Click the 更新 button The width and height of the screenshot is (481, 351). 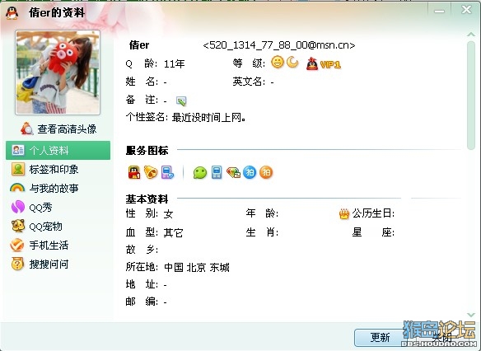pos(380,337)
